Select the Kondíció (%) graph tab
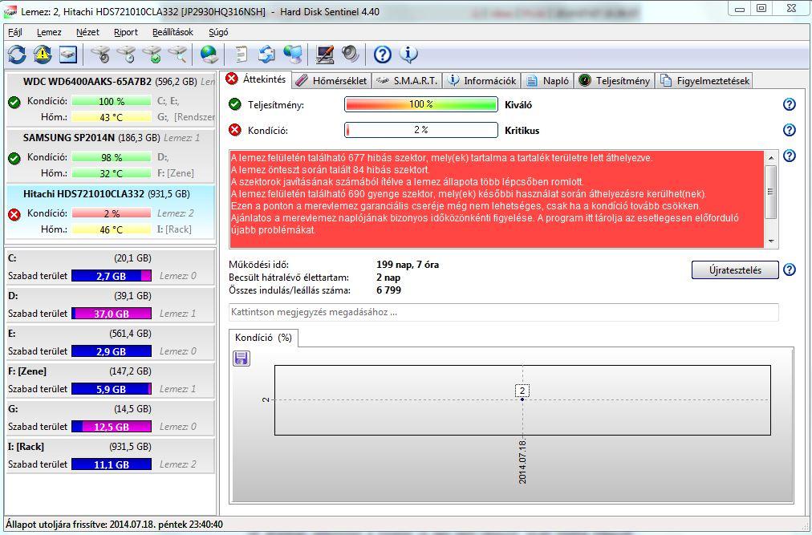This screenshot has width=812, height=535. pyautogui.click(x=263, y=338)
